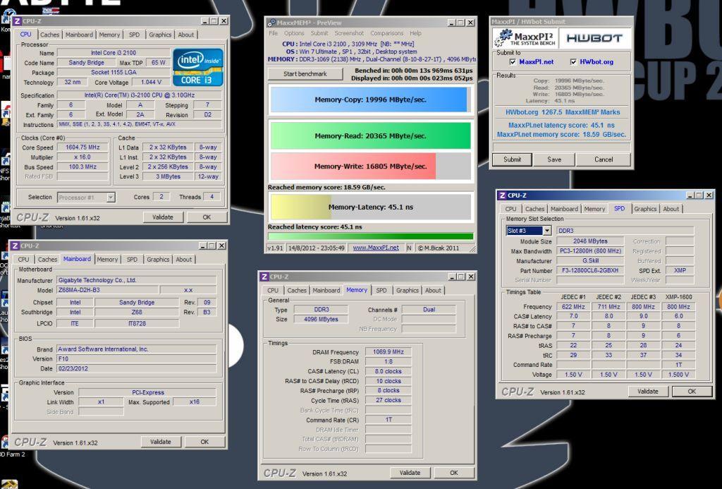722x489 pixels.
Task: Click the CAS# Latency 8.0 clocks value
Action: click(x=388, y=371)
